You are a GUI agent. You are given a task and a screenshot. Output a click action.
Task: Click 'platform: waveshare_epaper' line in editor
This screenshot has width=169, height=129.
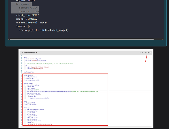[x=36, y=109]
